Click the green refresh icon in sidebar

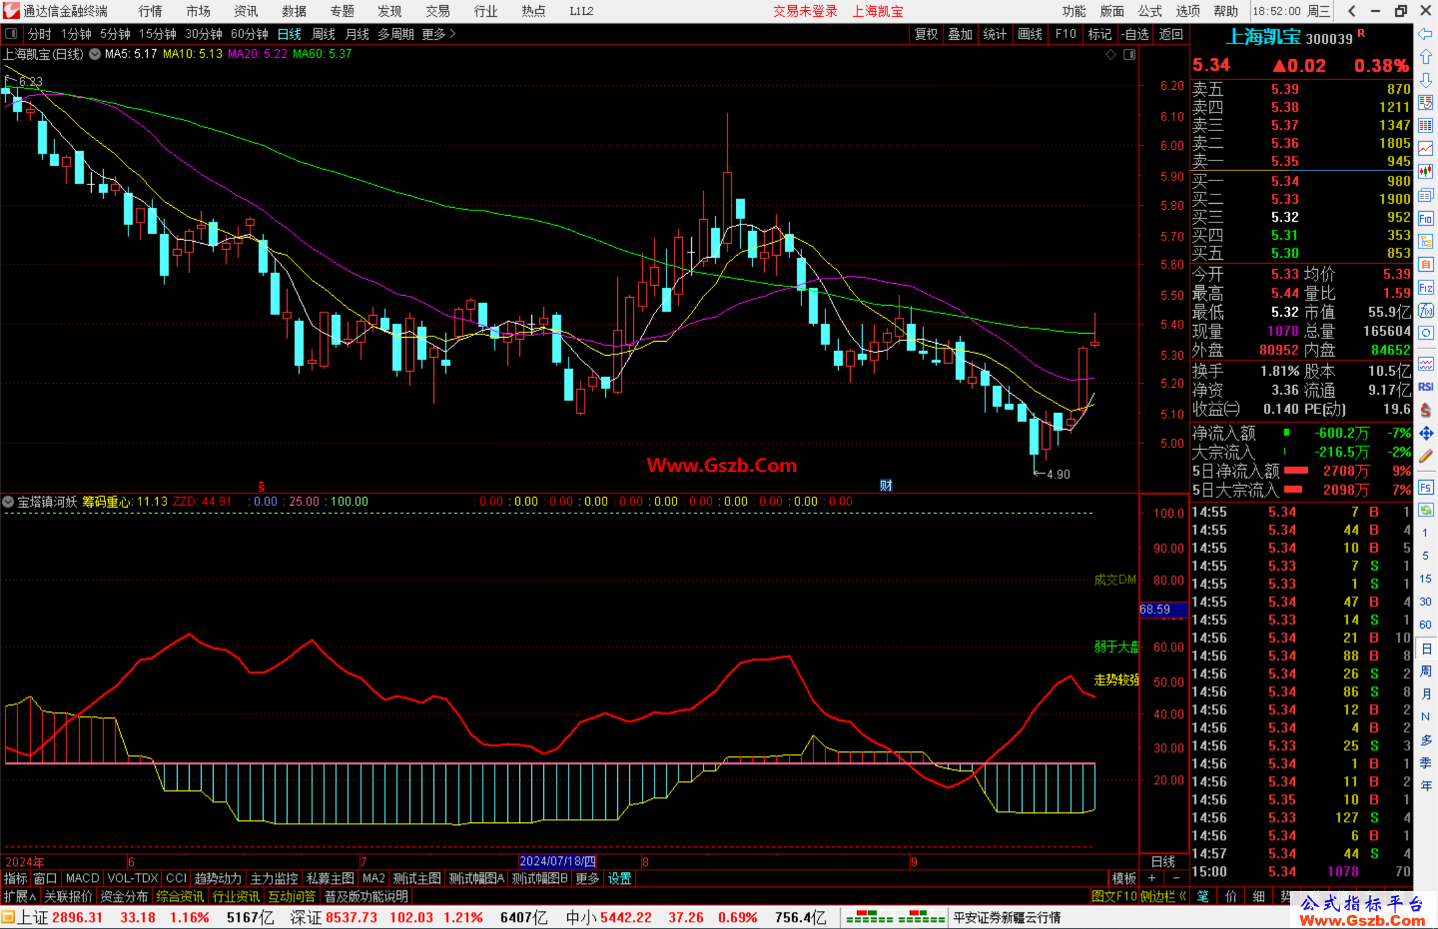[1425, 510]
